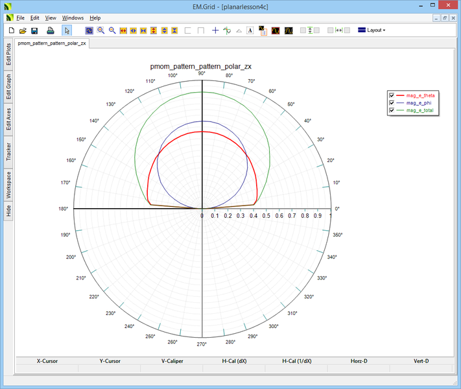Image resolution: width=461 pixels, height=389 pixels.
Task: Print the graph using the printer icon
Action: [50, 30]
